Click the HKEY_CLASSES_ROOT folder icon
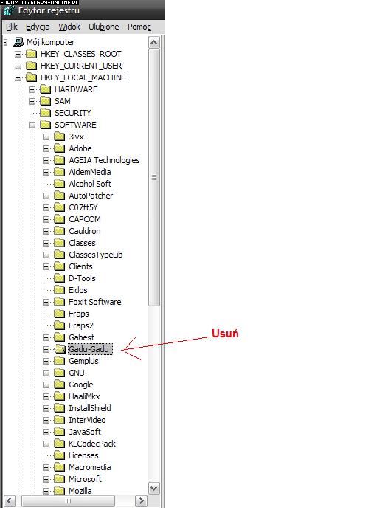Image resolution: width=371 pixels, height=510 pixels. (x=31, y=54)
